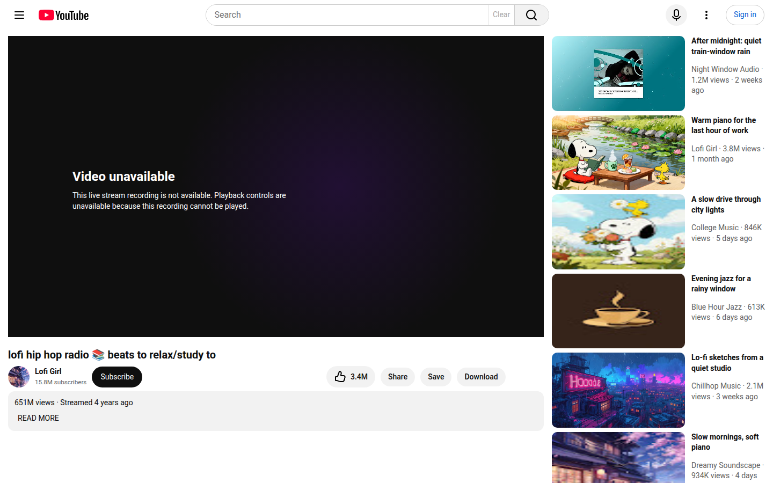
Task: Open title 'After midnight: quiet train-window rain'
Action: click(x=726, y=46)
